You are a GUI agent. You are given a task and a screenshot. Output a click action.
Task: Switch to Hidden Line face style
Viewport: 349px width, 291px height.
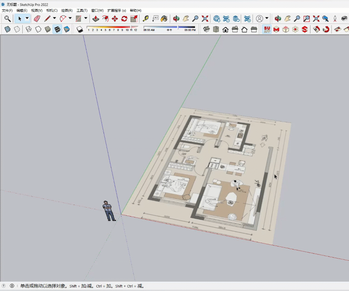(38, 30)
